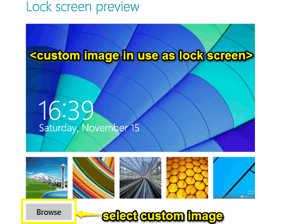Image resolution: width=281 pixels, height=224 pixels.
Task: Choose the colorful striped curves thumbnail
Action: (x=93, y=178)
